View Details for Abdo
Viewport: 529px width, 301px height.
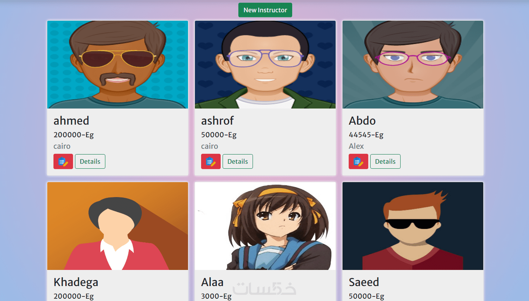(385, 161)
